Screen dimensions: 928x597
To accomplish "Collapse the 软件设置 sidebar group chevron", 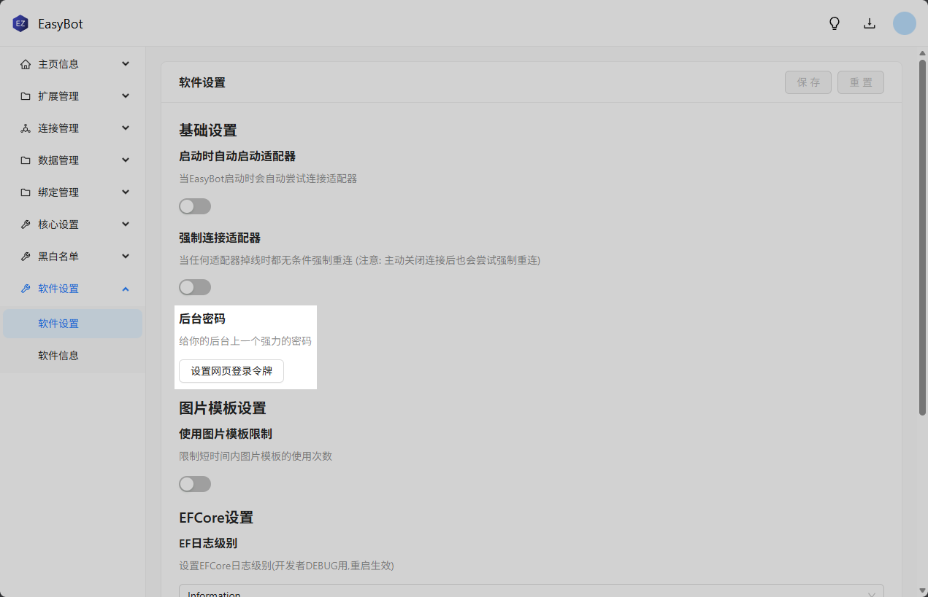I will pos(126,289).
